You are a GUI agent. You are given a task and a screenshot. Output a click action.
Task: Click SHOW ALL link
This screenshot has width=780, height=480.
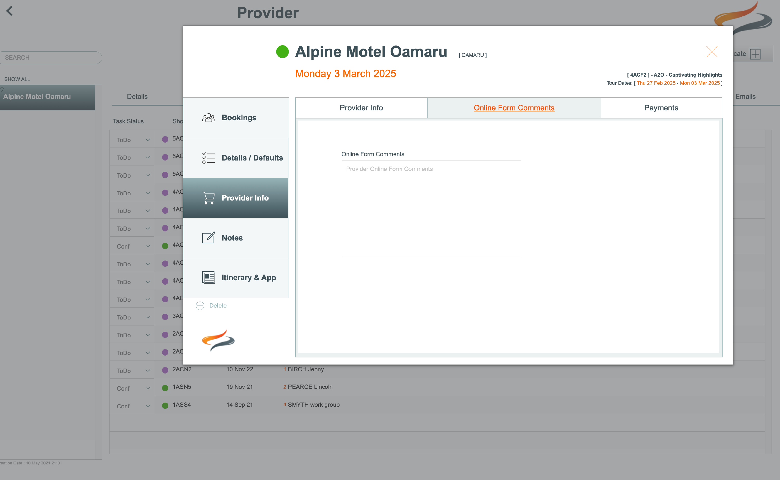pos(17,79)
